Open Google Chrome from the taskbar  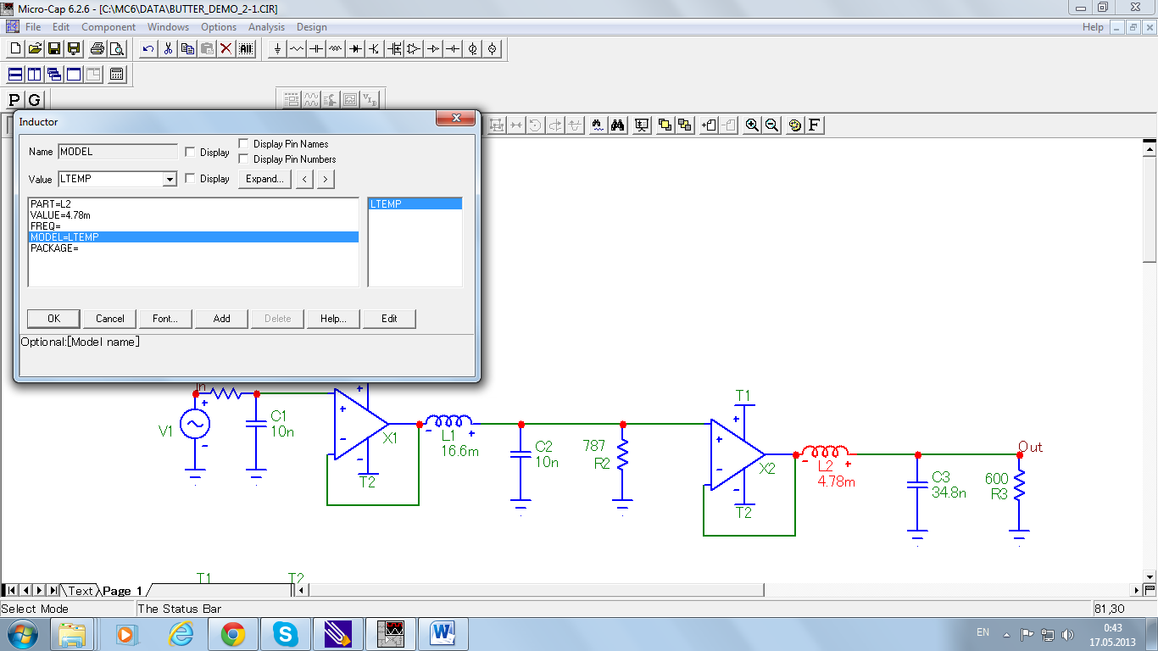click(233, 633)
